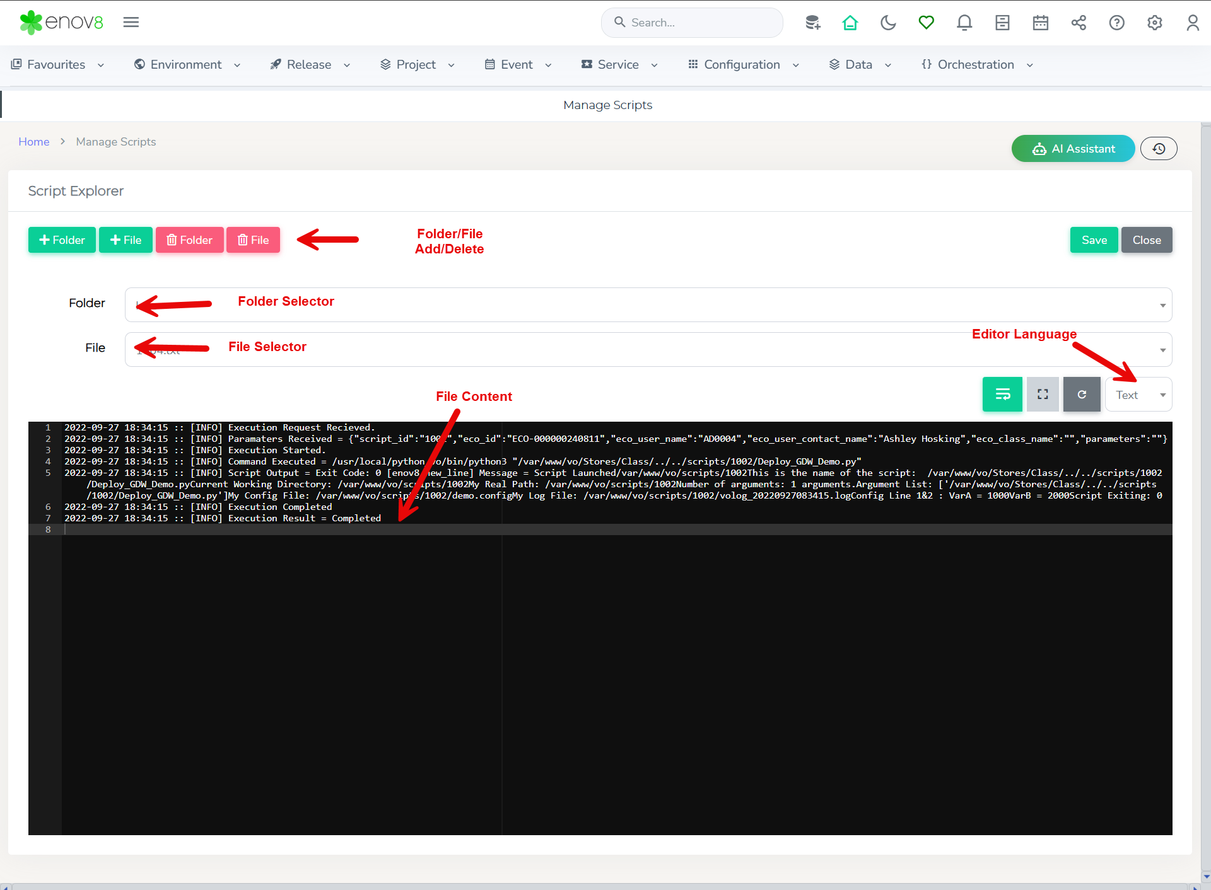The height and width of the screenshot is (890, 1211).
Task: Open the Text editor language dropdown
Action: [1138, 395]
